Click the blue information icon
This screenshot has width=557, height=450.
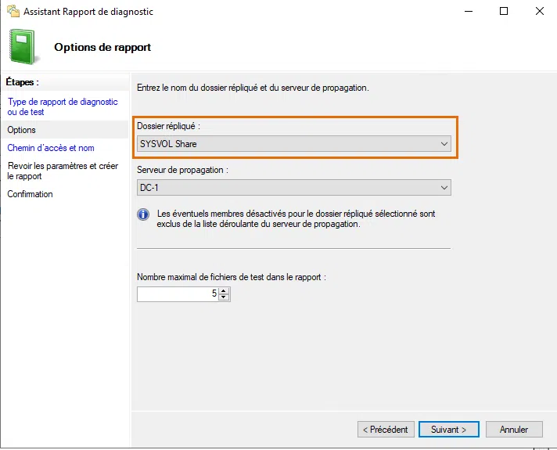pyautogui.click(x=143, y=214)
